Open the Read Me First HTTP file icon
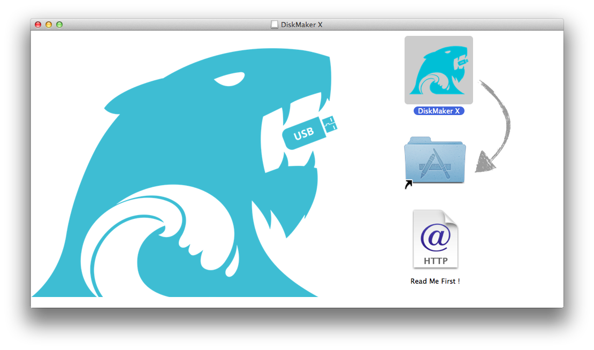This screenshot has height=350, width=594. (435, 239)
